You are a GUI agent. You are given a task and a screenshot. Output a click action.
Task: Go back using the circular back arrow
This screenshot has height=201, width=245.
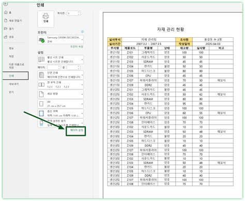click(x=6, y=4)
